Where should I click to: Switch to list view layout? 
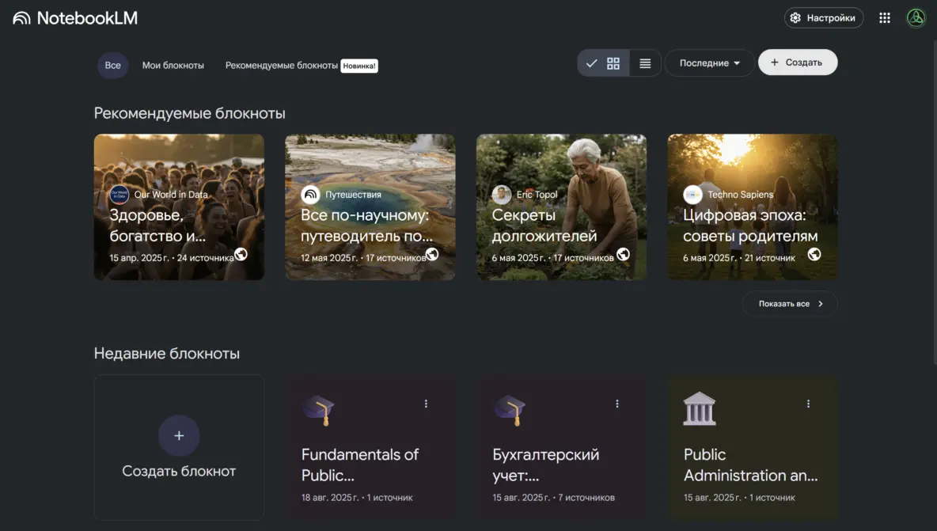pyautogui.click(x=645, y=63)
